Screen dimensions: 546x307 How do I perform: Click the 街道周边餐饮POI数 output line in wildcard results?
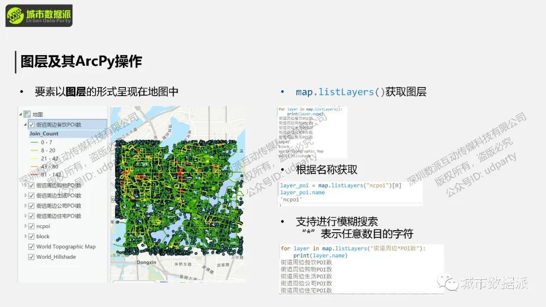tap(306, 262)
